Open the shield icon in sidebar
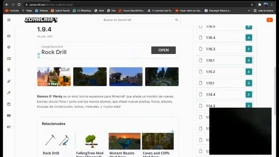The width and height of the screenshot is (279, 157). click(9, 70)
